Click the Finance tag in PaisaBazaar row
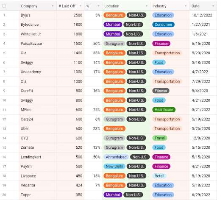Image resolution: width=217 pixels, height=200 pixels. [x=161, y=44]
